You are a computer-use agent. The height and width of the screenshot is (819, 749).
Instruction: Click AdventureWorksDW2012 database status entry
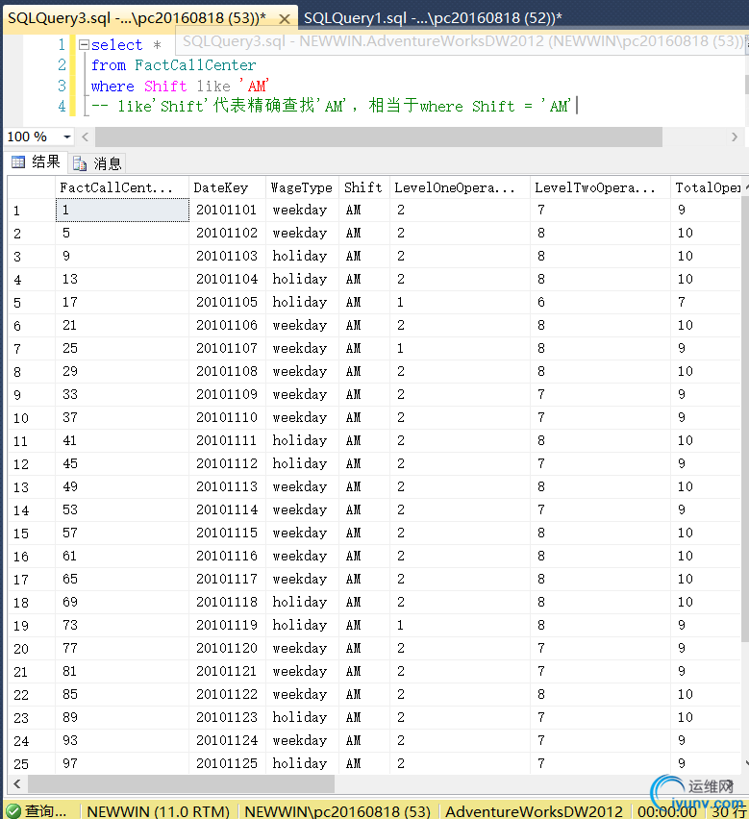click(x=534, y=811)
